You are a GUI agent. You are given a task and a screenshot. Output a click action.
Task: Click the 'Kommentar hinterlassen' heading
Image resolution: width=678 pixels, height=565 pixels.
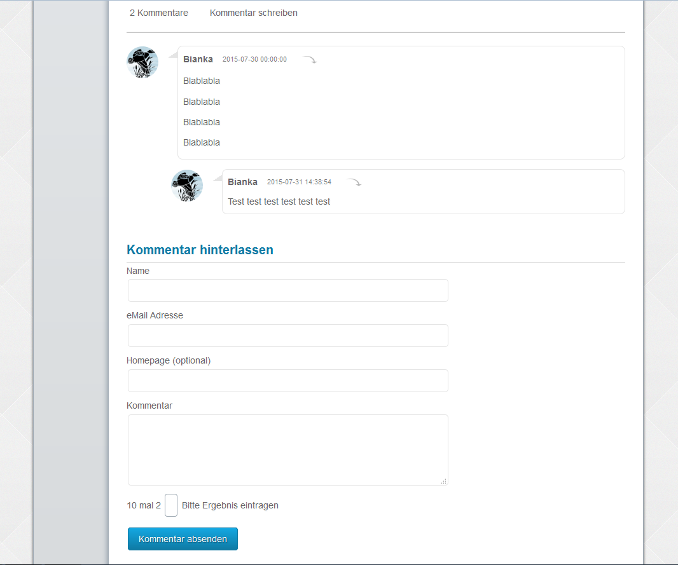200,250
